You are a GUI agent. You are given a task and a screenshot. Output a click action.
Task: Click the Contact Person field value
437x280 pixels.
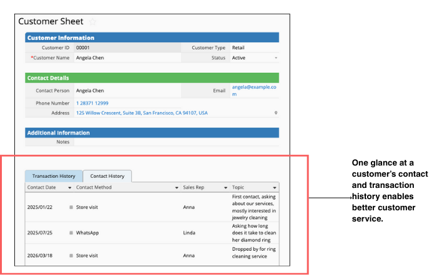click(125, 91)
